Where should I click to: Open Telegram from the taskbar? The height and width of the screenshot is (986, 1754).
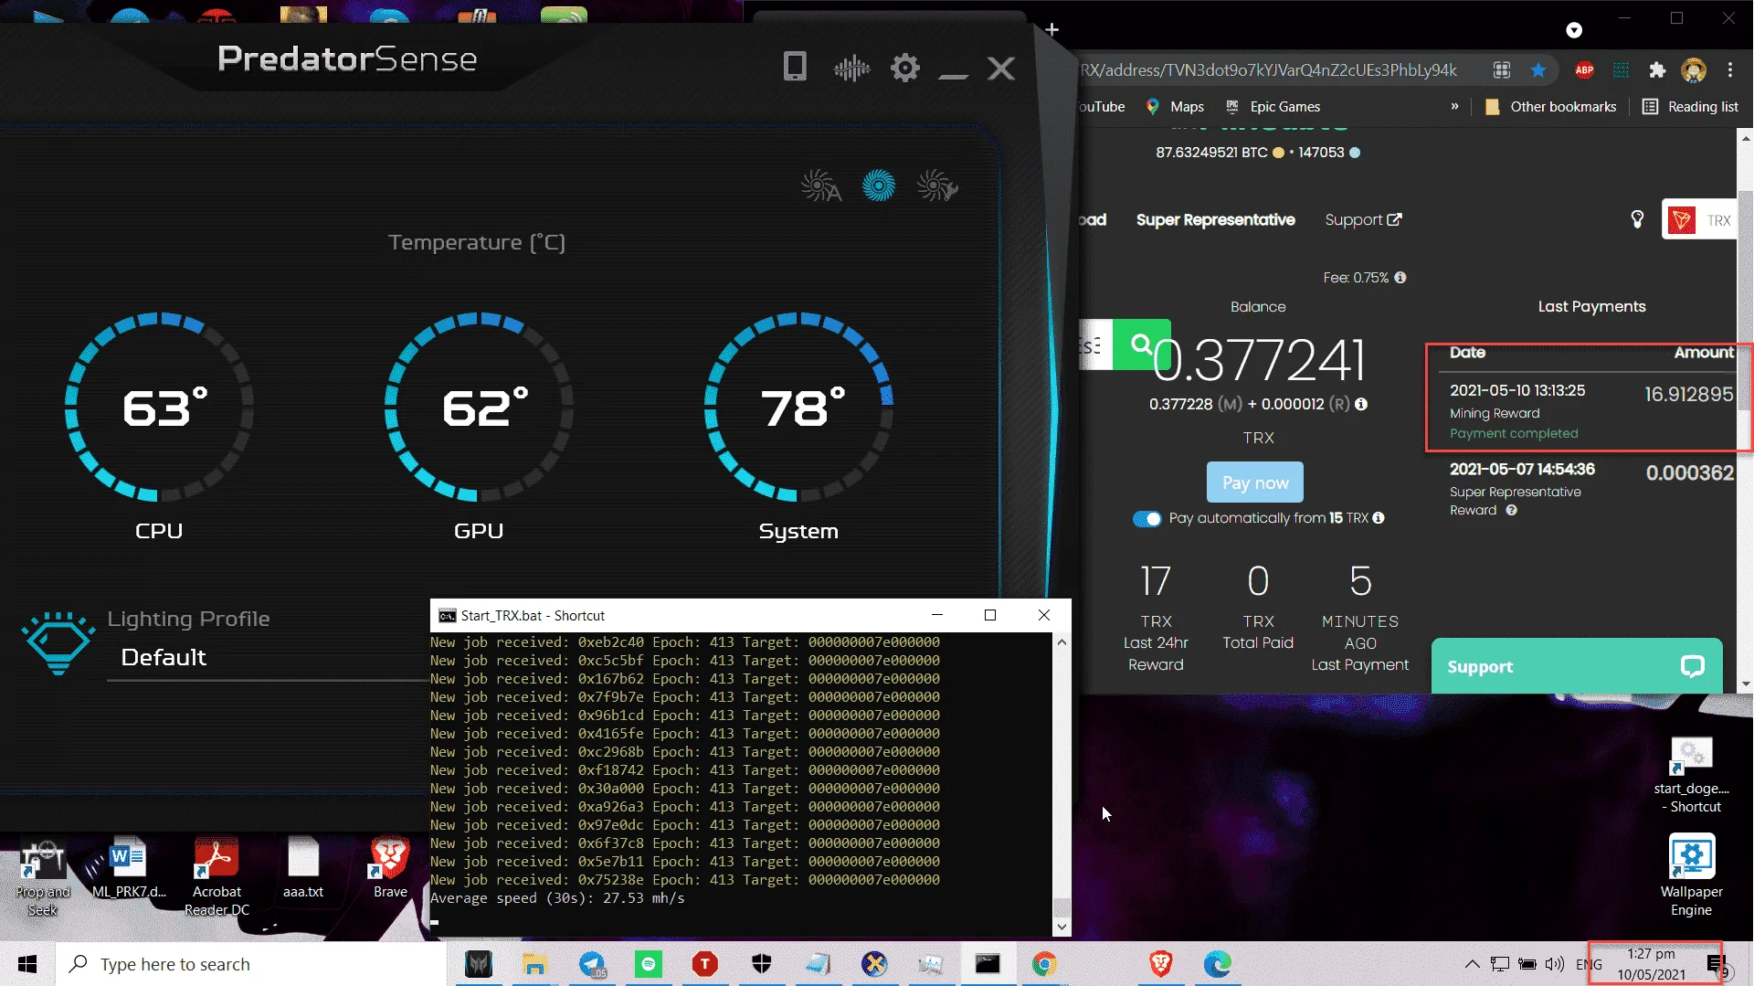coord(592,964)
